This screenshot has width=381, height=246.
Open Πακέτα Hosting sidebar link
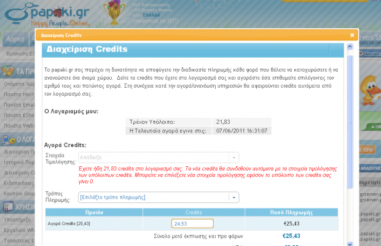click(19, 94)
